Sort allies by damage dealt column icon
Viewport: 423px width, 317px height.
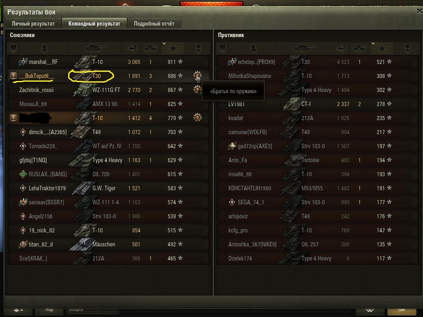click(x=132, y=49)
